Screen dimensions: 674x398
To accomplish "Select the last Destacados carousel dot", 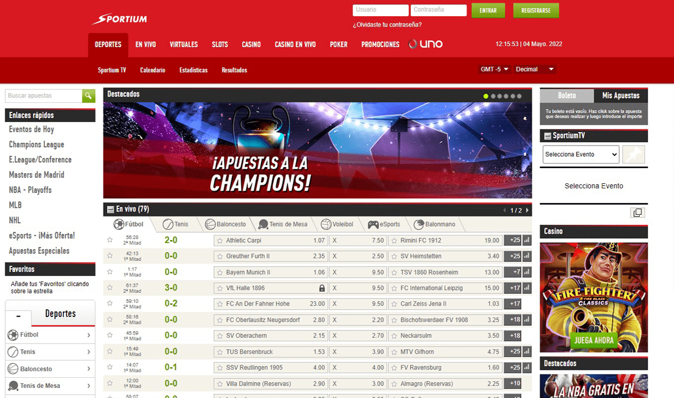I will pos(519,96).
